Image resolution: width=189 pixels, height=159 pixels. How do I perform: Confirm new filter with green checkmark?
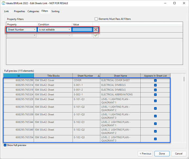96,35
